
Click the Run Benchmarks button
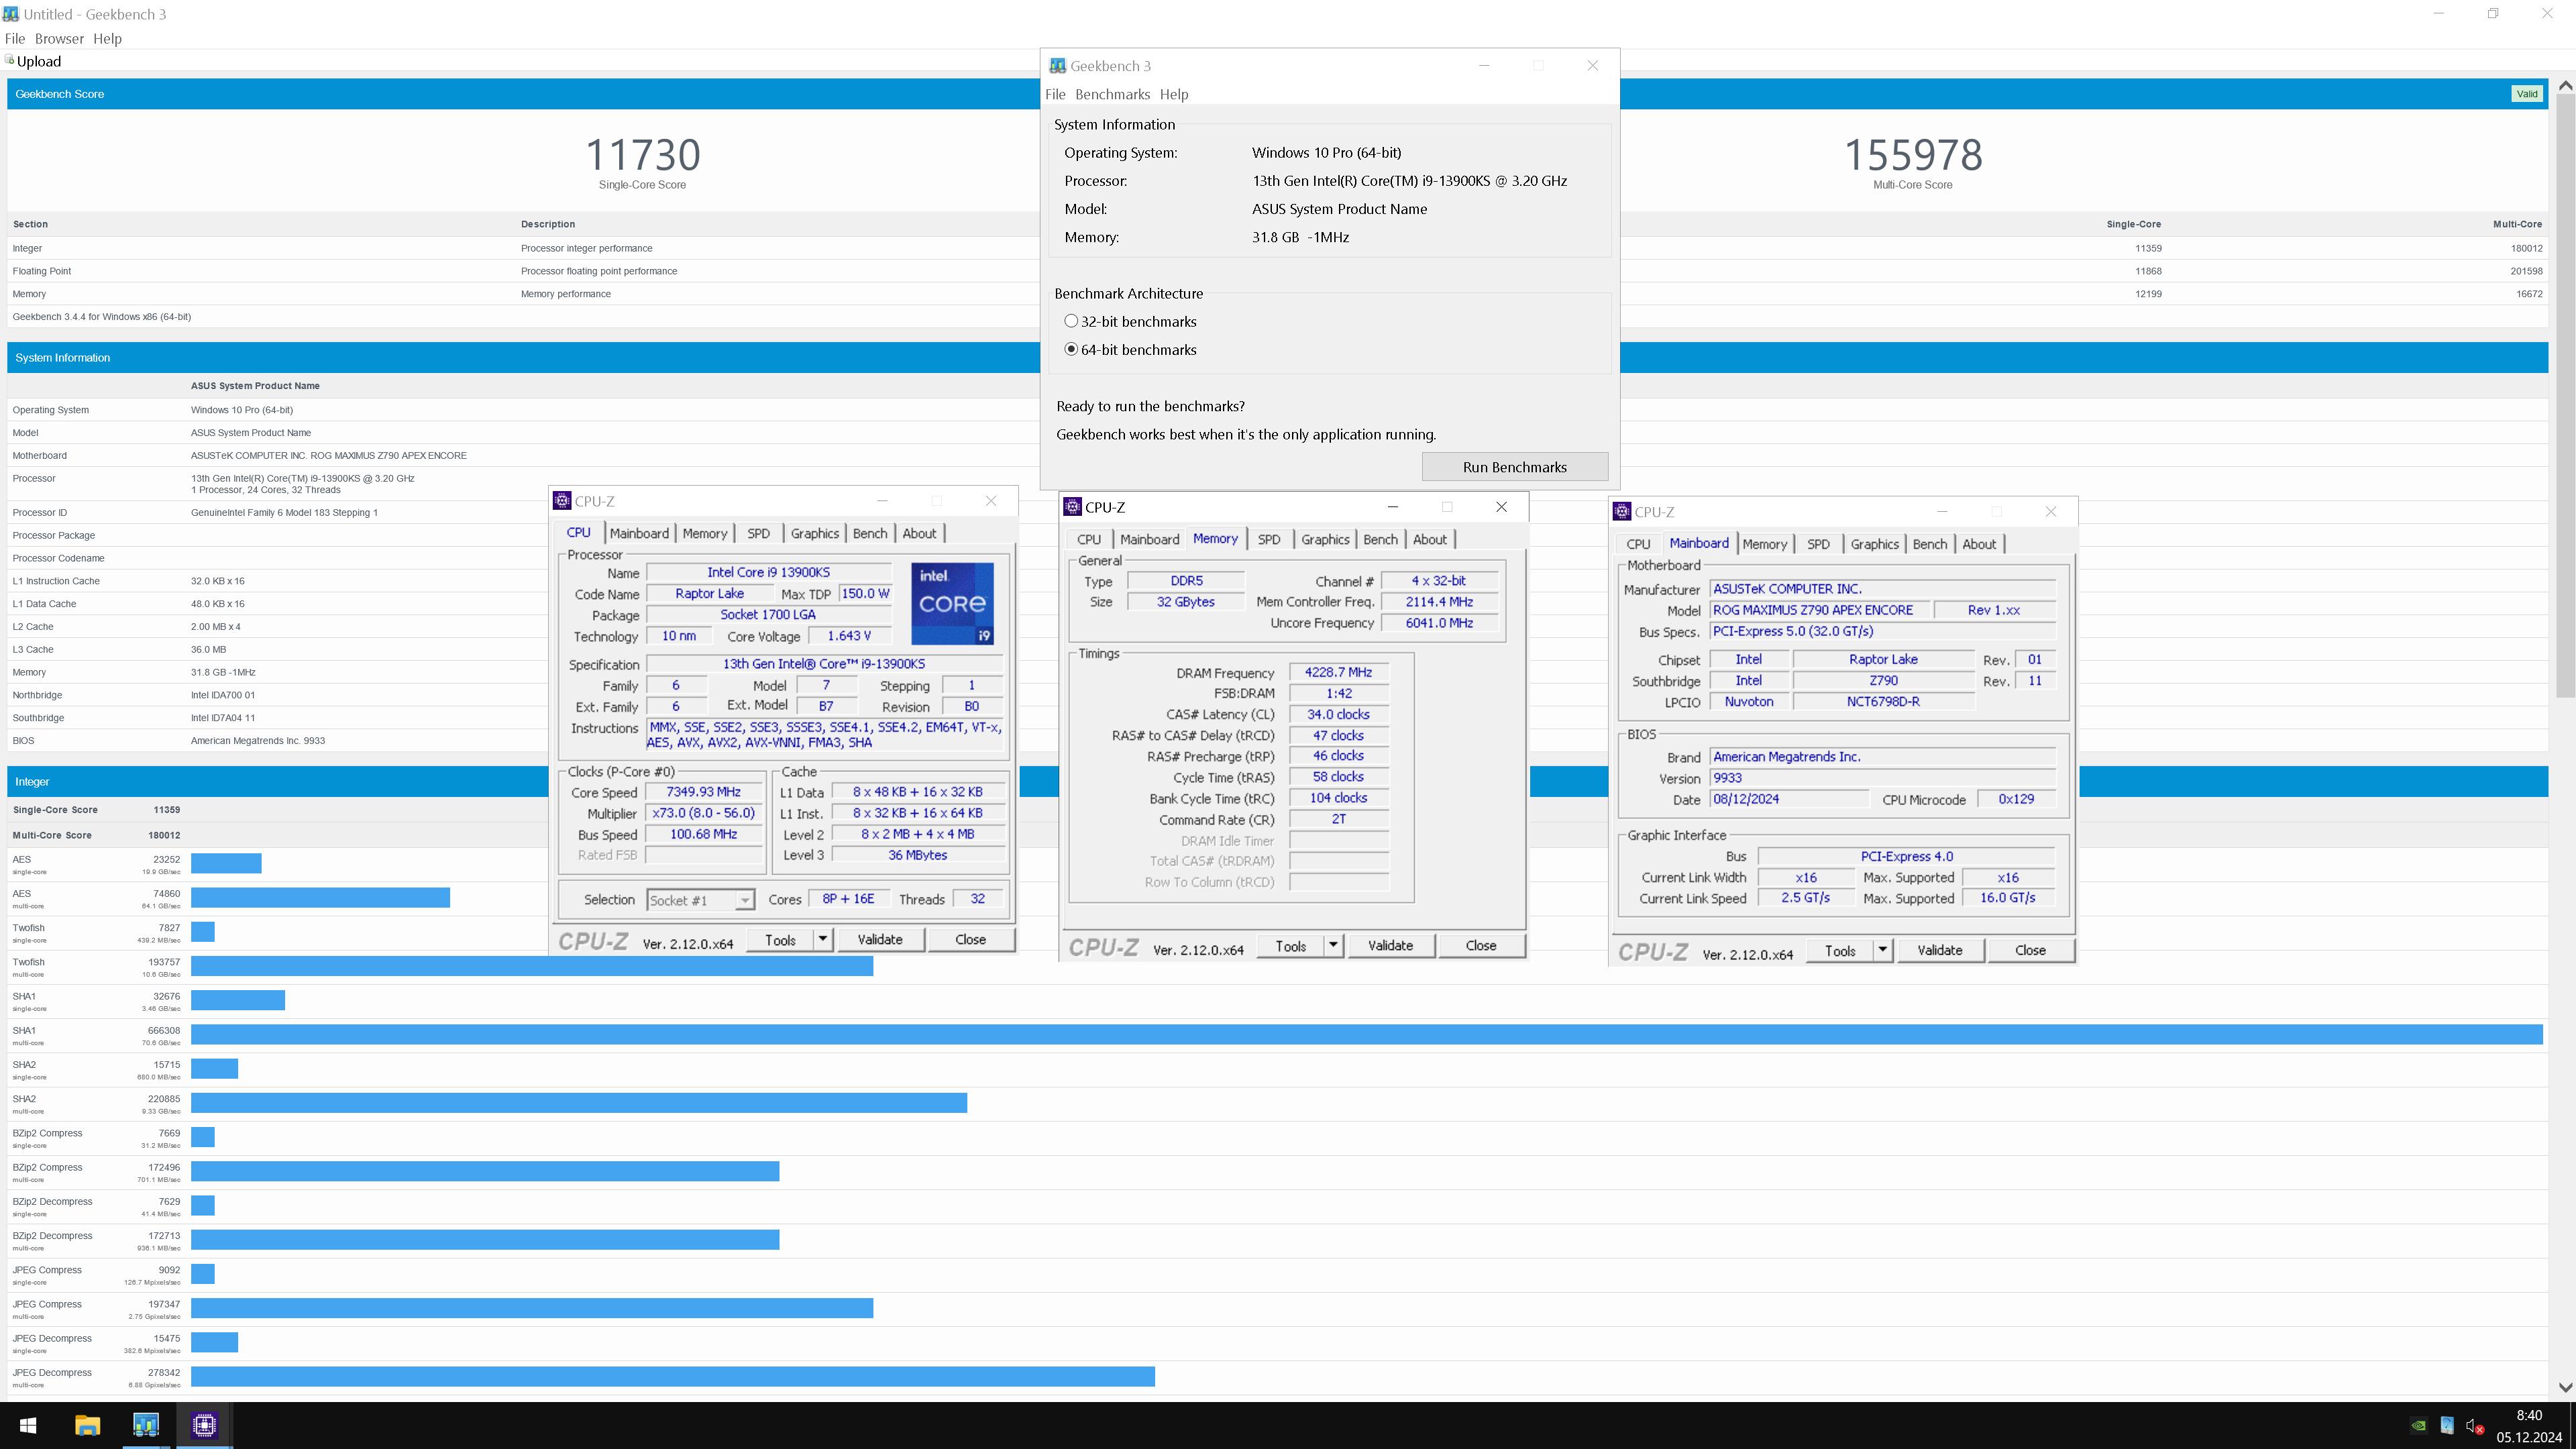(1514, 467)
